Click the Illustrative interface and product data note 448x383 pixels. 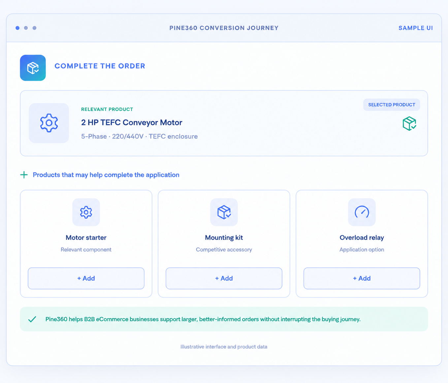(224, 347)
